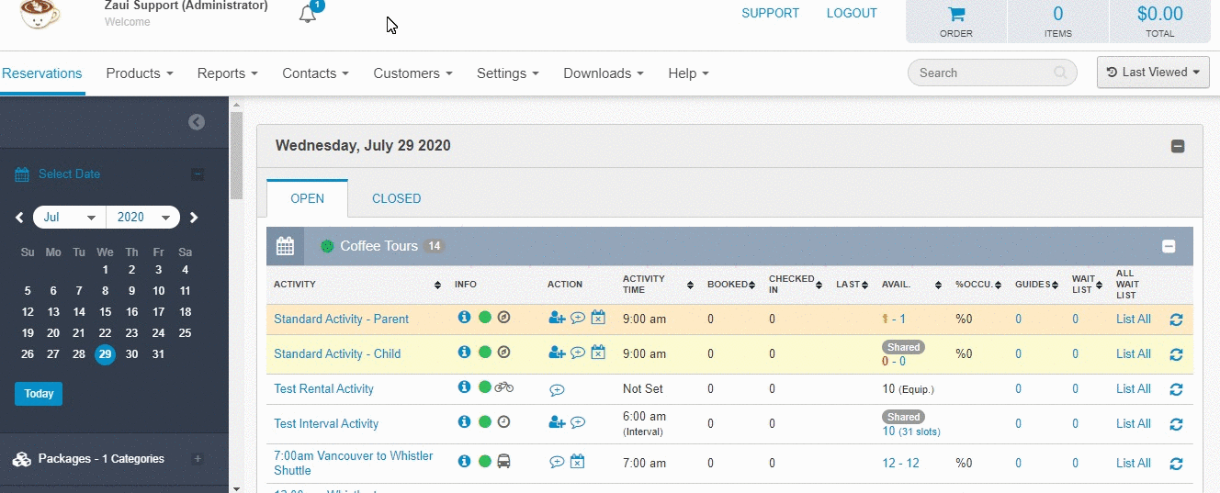Click the sidebar vertical scrollbar

pyautogui.click(x=236, y=154)
